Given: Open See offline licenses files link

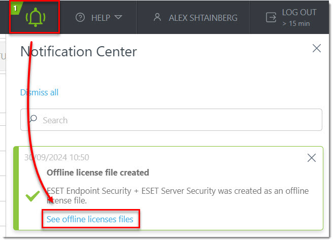Looking at the screenshot, I should 90,219.
